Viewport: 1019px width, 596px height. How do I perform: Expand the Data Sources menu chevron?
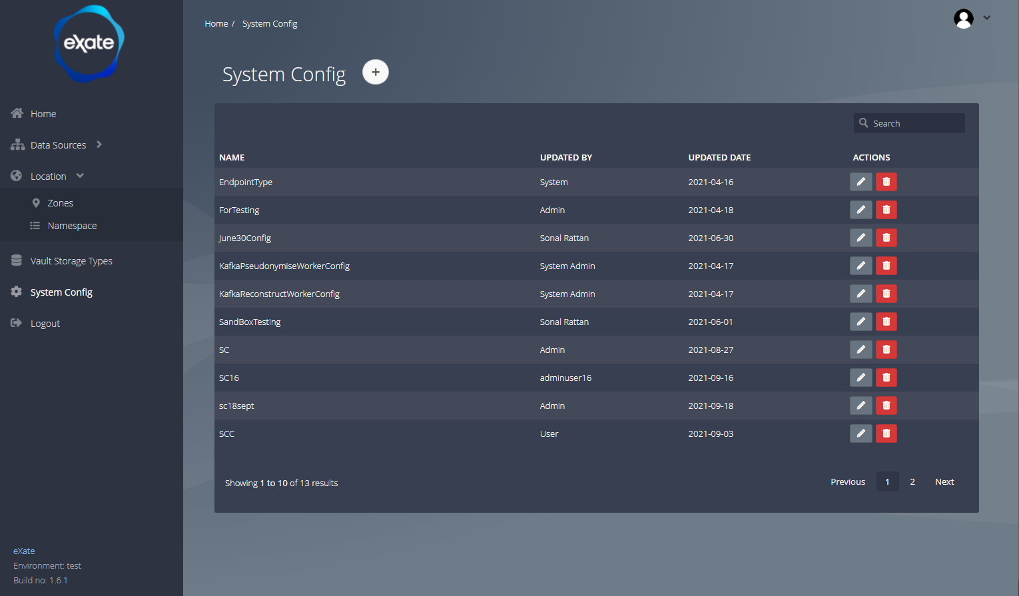tap(99, 145)
